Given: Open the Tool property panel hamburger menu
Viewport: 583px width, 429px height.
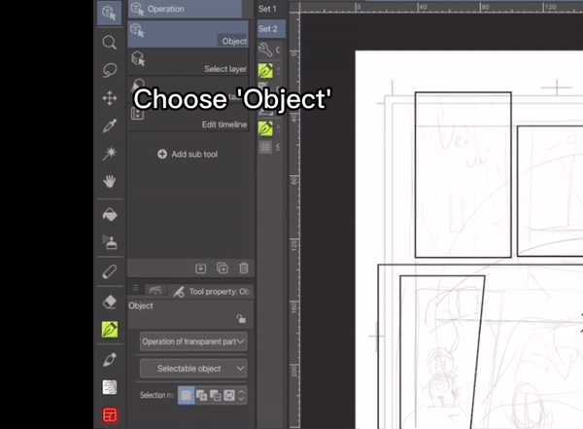Looking at the screenshot, I should tap(136, 288).
